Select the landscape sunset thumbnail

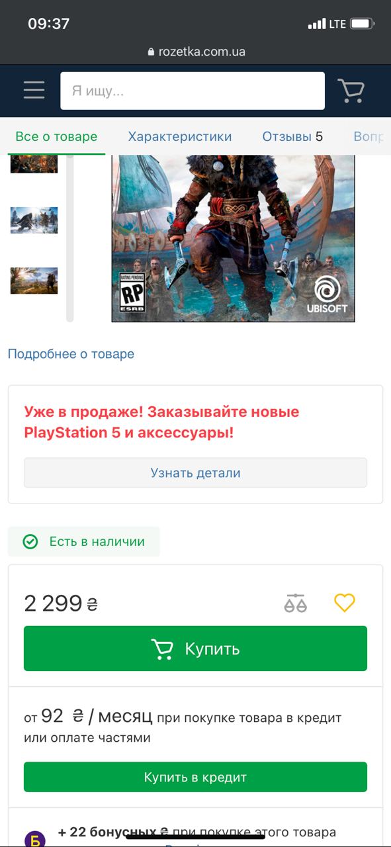(34, 281)
